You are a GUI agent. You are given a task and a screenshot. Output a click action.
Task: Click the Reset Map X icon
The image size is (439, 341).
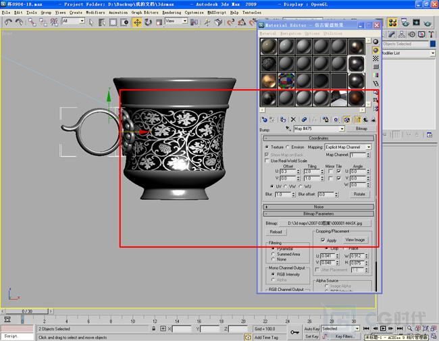tap(293, 120)
